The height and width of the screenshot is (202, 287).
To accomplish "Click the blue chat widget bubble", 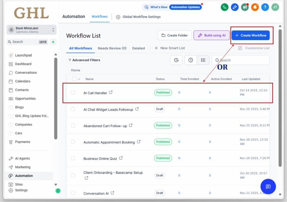I will point(268,187).
